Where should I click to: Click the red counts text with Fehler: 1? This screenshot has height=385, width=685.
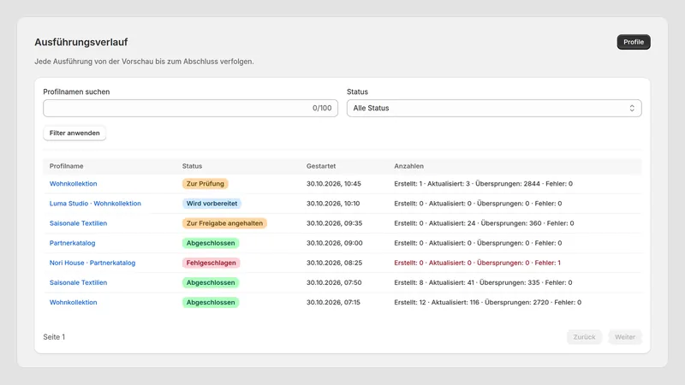click(477, 263)
